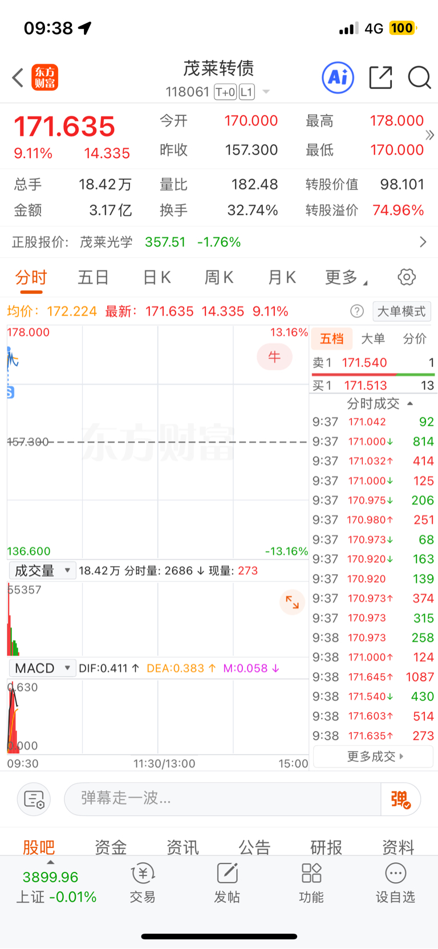Open 交易 trade icon

point(143,883)
